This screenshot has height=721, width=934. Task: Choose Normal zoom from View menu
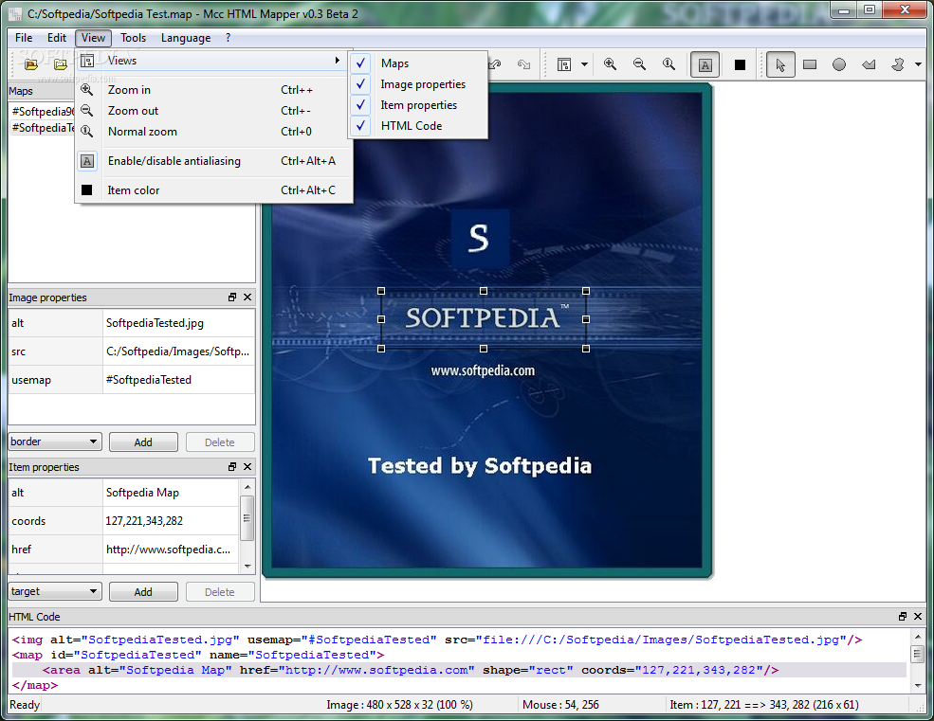click(x=212, y=132)
